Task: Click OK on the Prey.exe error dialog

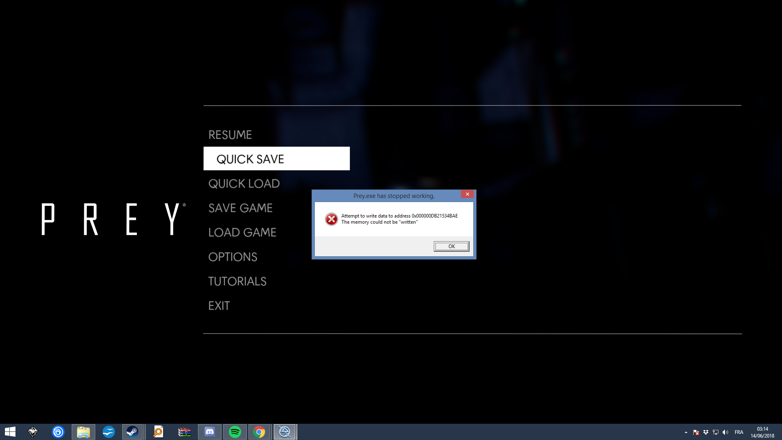Action: (x=451, y=246)
